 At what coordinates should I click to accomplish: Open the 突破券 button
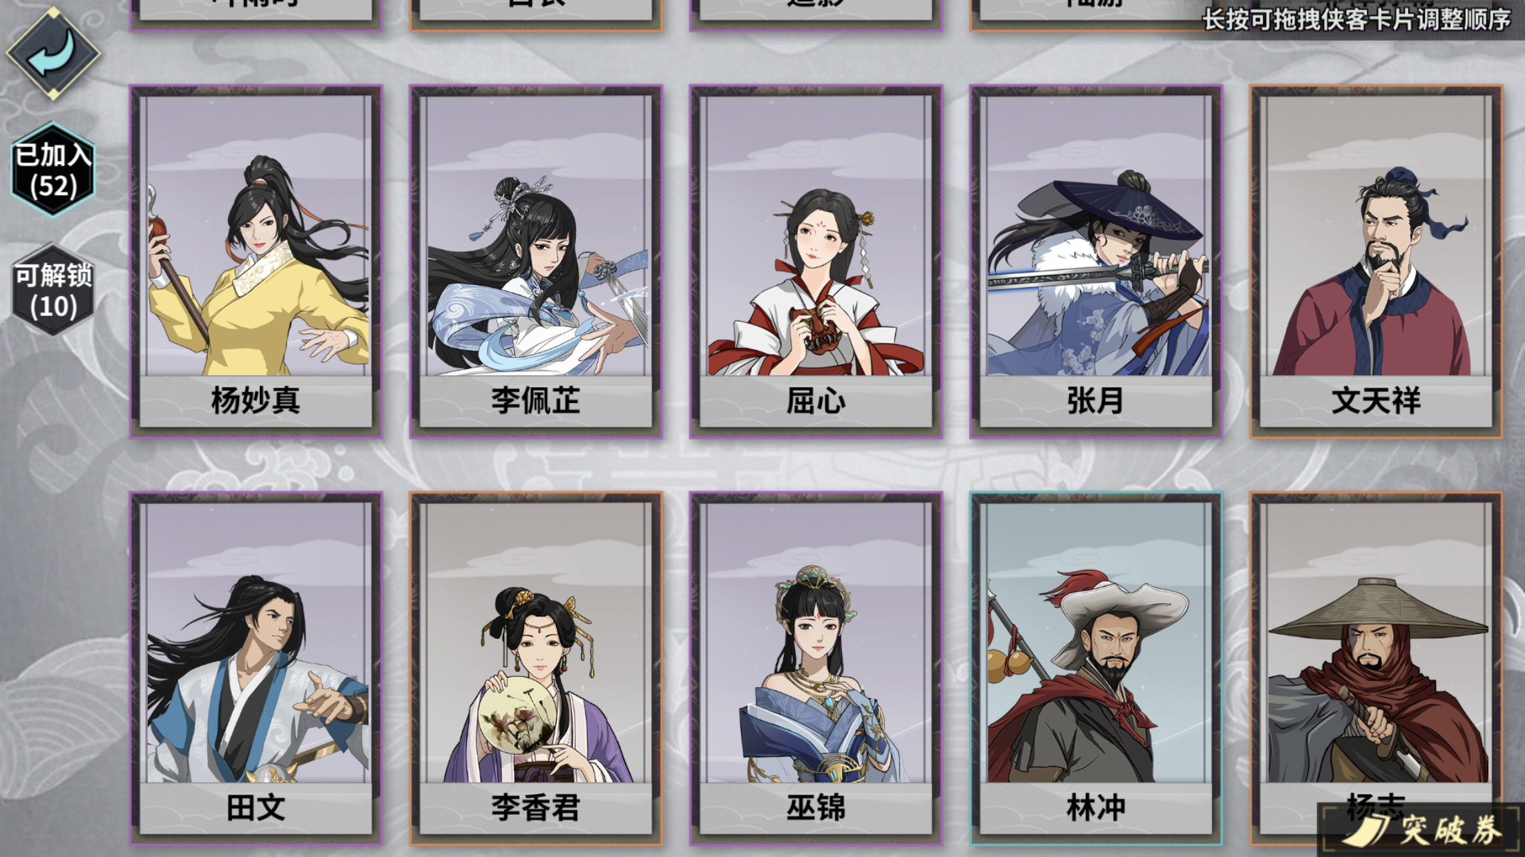tap(1423, 830)
